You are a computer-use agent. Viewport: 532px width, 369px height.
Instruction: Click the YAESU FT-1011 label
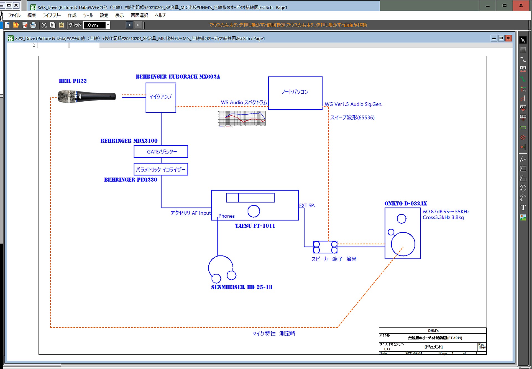[255, 226]
